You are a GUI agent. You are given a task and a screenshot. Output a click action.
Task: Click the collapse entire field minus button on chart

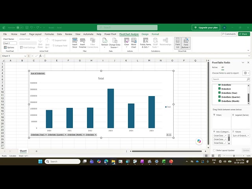(170, 135)
